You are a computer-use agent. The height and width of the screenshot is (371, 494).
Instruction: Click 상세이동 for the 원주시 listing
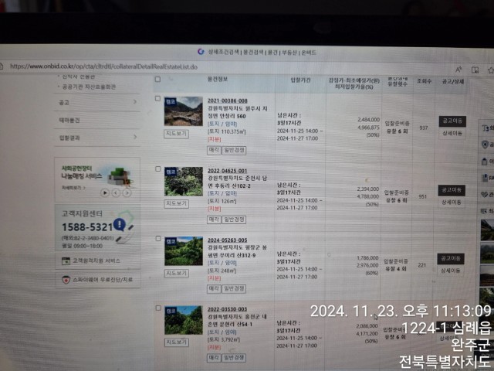[452, 134]
